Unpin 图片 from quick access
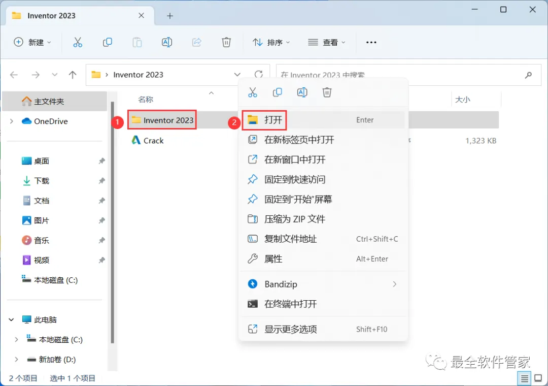Screen dimensions: 548x386 (x=101, y=220)
